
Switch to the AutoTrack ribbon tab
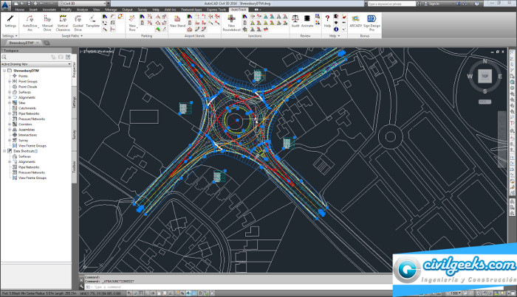pyautogui.click(x=238, y=10)
